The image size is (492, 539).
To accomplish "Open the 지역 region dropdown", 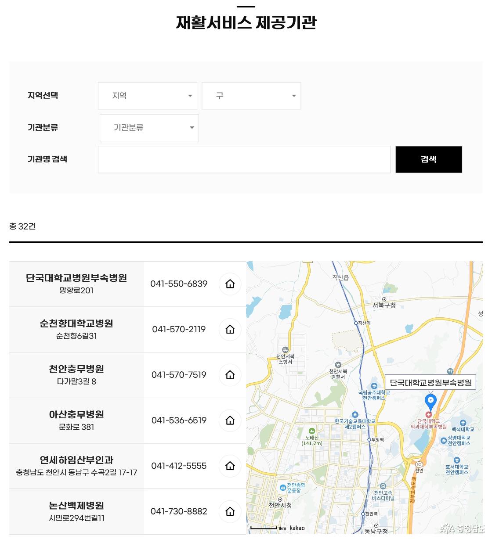I will 148,96.
